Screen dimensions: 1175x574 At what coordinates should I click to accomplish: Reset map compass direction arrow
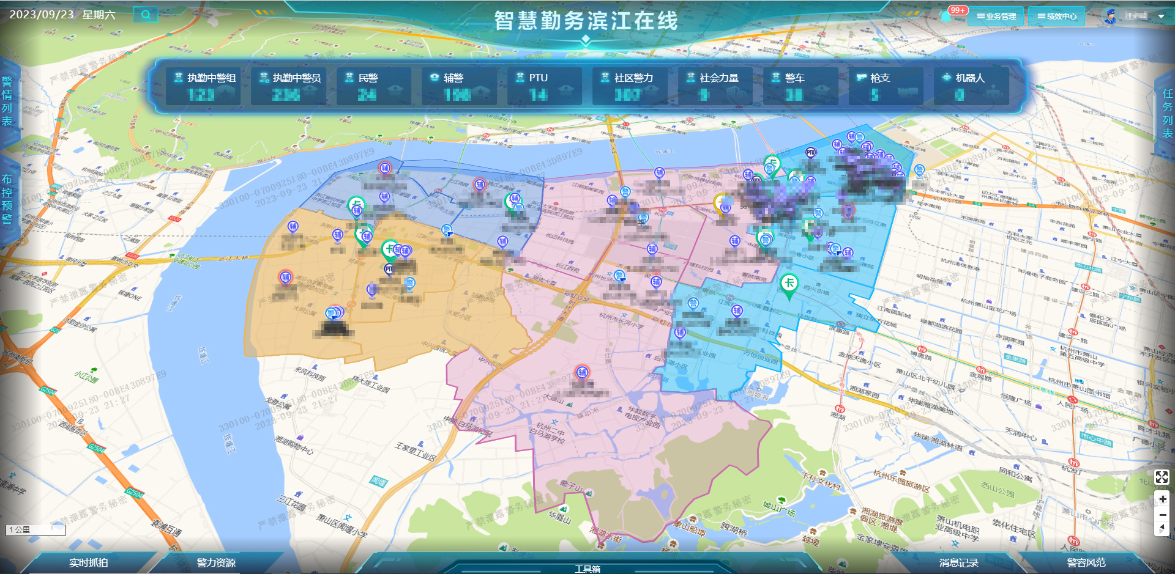(1162, 529)
